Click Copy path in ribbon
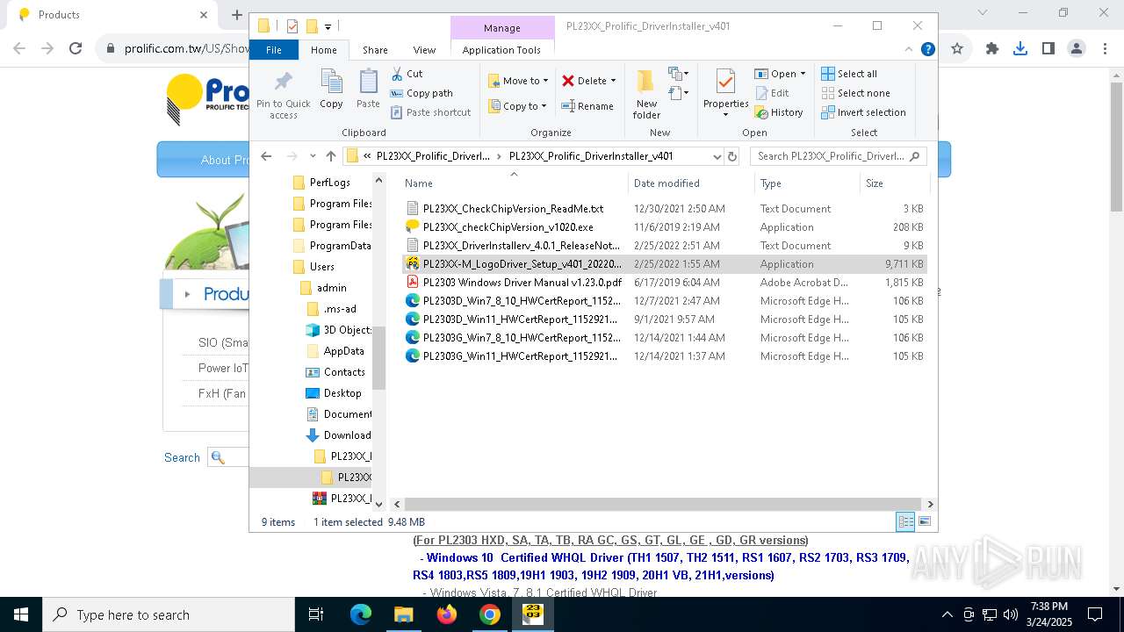This screenshot has width=1124, height=632. pyautogui.click(x=421, y=93)
